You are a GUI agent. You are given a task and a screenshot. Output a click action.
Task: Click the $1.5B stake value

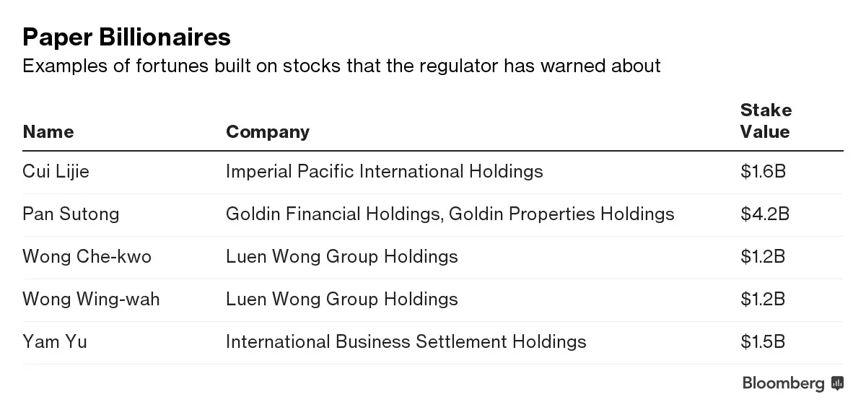tap(763, 341)
